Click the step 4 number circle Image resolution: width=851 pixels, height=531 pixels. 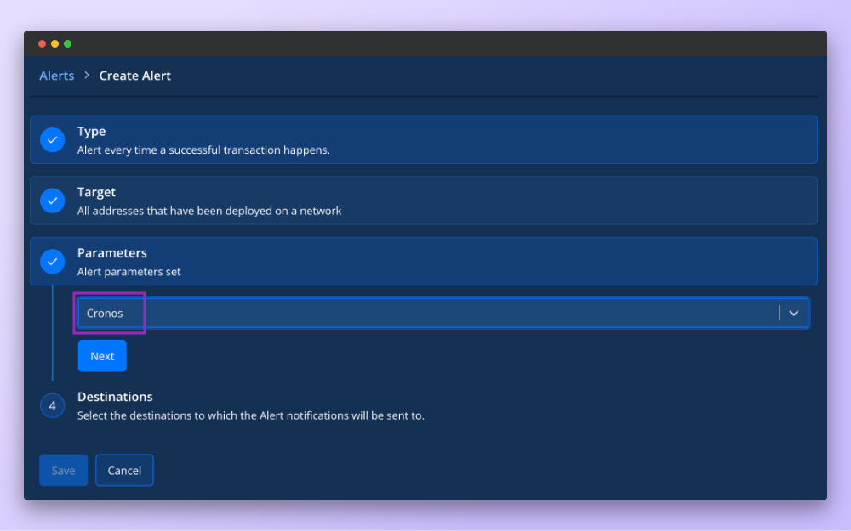53,406
